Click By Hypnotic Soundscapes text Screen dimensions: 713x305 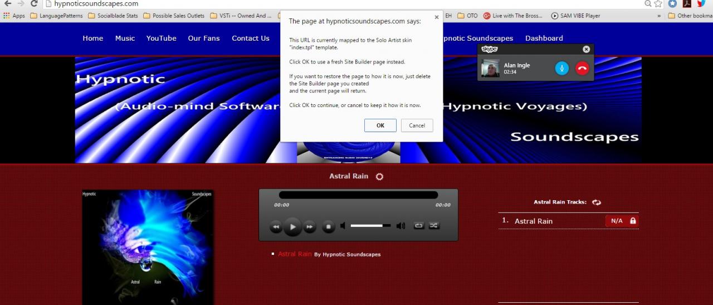[x=348, y=254]
